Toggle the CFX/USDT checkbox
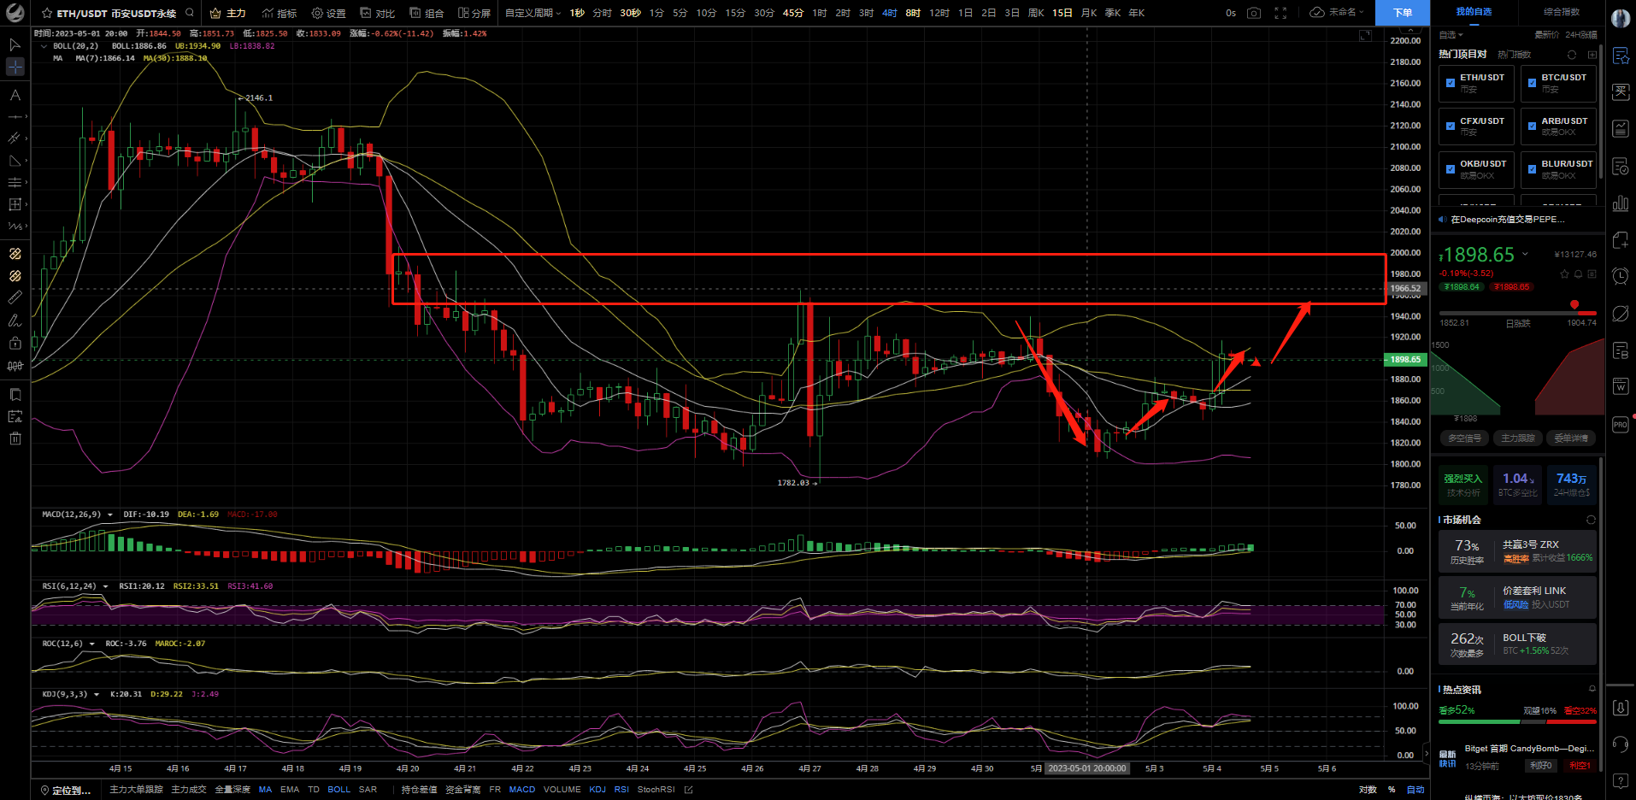Image resolution: width=1636 pixels, height=800 pixels. (1451, 126)
